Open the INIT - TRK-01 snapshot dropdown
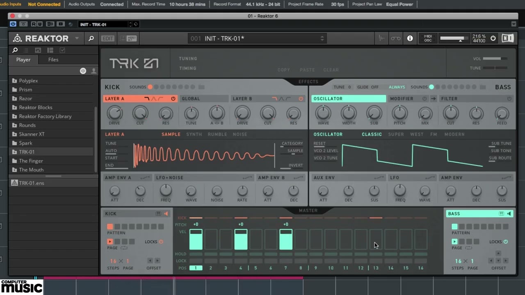 [x=257, y=39]
